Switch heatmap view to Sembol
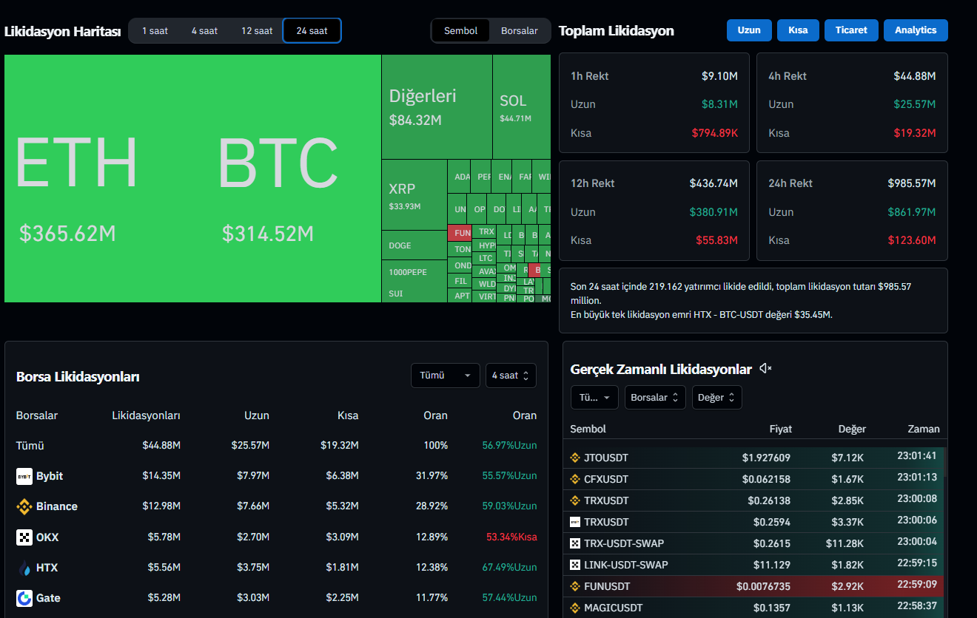Viewport: 977px width, 618px height. point(460,31)
